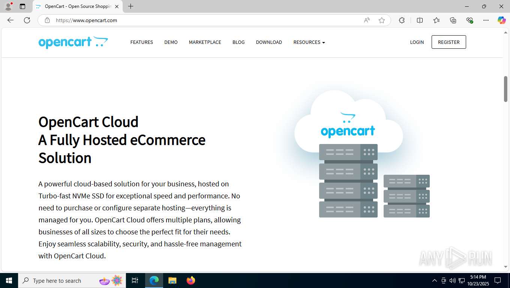The image size is (510, 288).
Task: Click the LOGIN link
Action: click(417, 42)
